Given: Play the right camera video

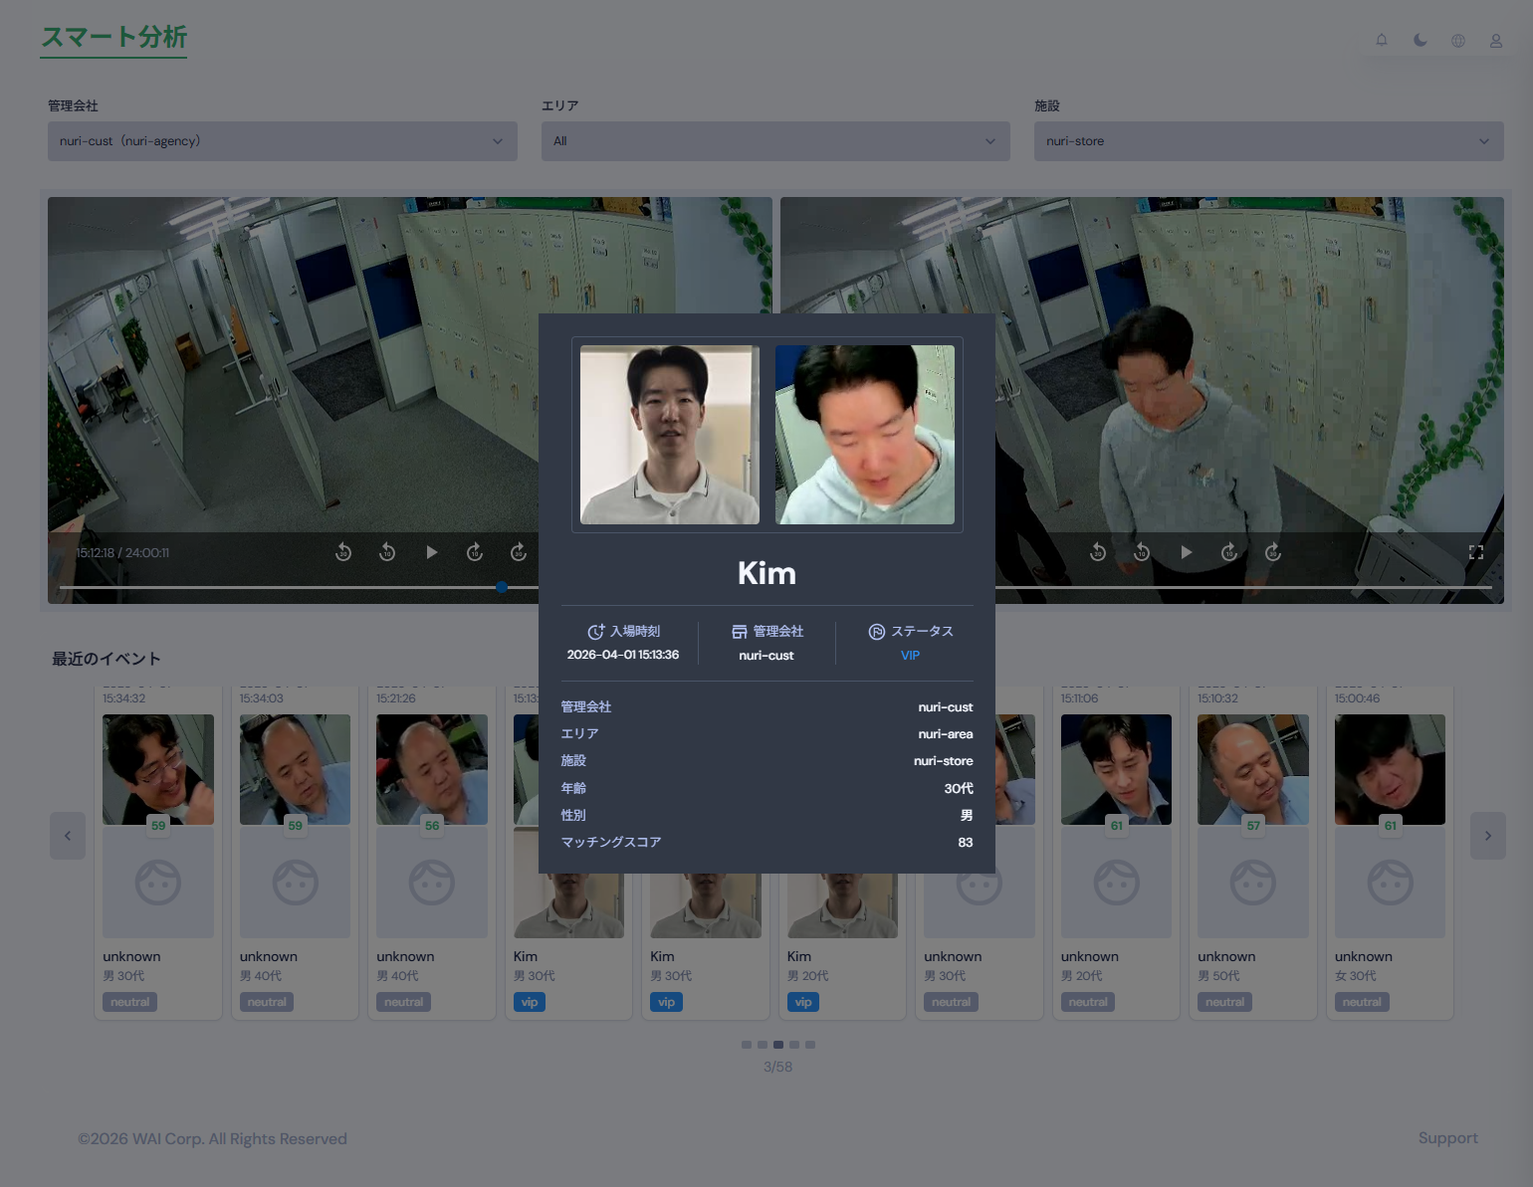Looking at the screenshot, I should coord(1186,552).
